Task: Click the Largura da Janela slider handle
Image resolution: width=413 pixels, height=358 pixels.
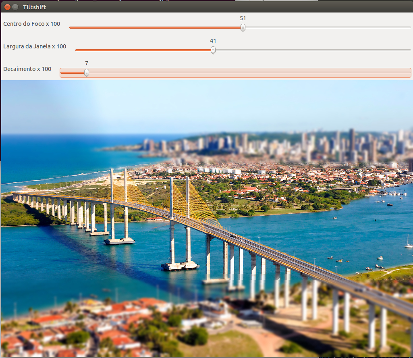Action: (213, 50)
